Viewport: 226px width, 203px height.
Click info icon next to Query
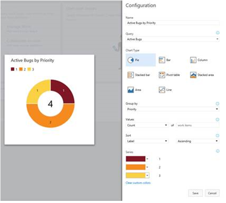tap(218, 33)
